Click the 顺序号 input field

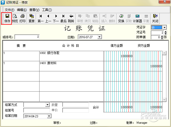27,37
